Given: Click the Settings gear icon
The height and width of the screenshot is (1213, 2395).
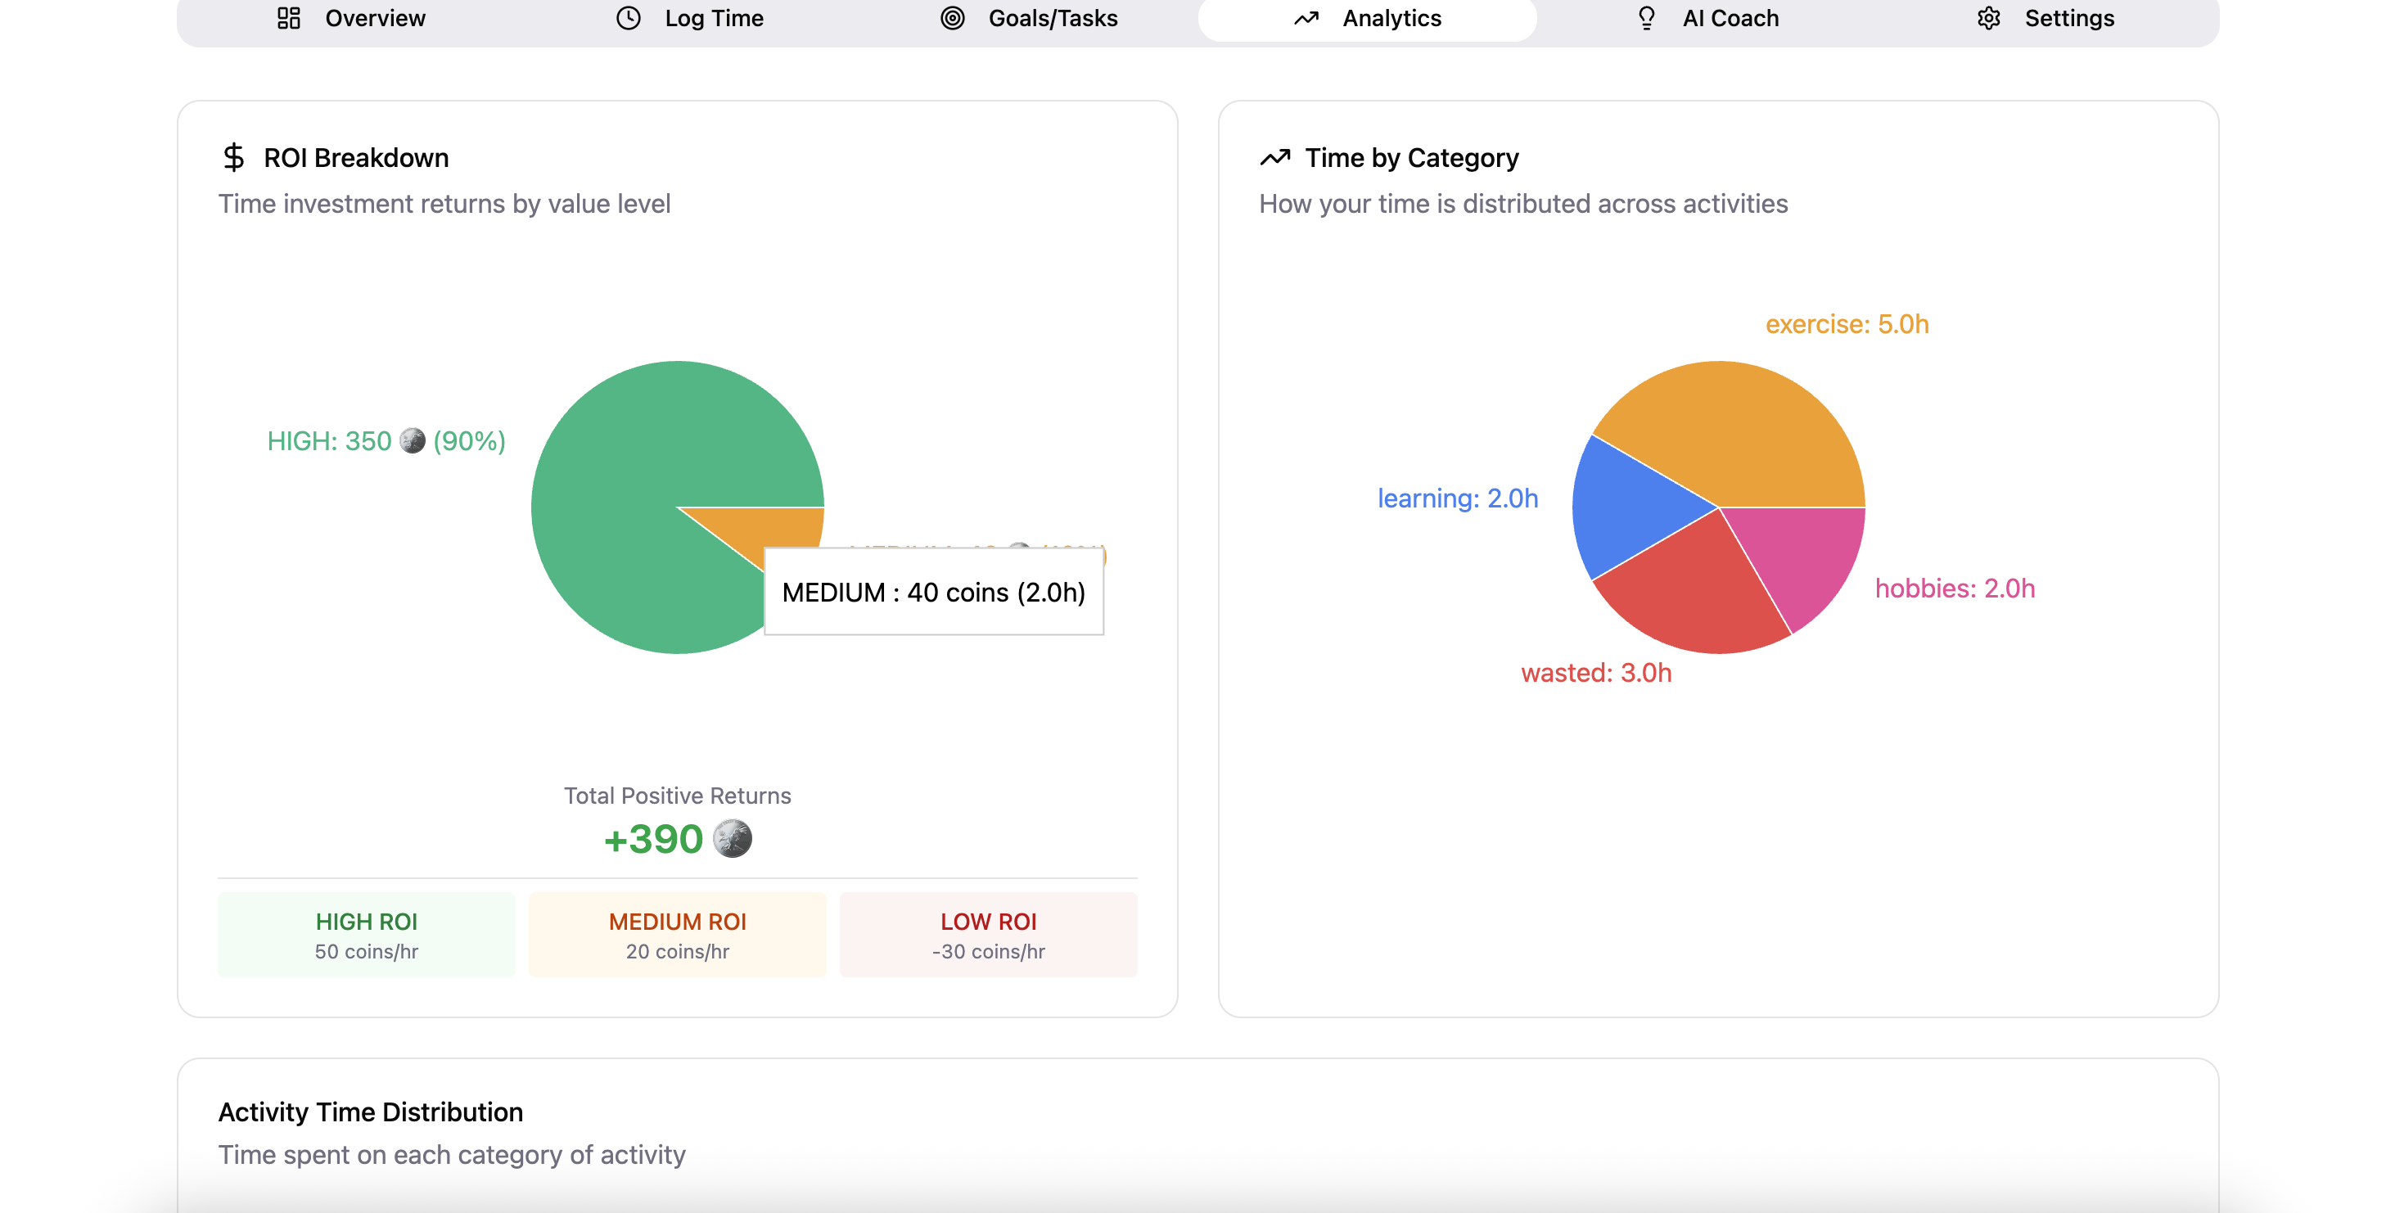Looking at the screenshot, I should [x=1989, y=19].
